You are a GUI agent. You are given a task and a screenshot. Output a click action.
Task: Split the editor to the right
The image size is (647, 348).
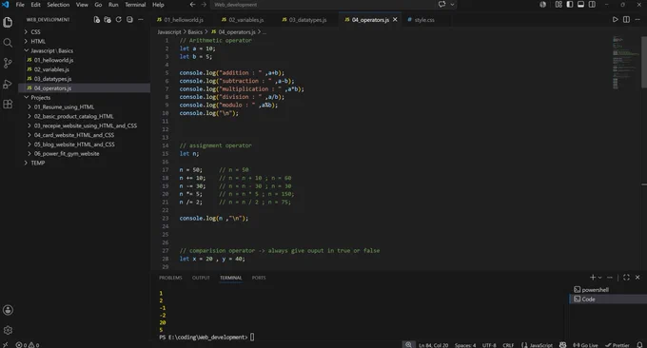click(x=626, y=20)
